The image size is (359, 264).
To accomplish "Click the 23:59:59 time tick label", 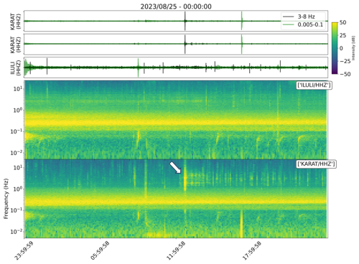I will point(24,250).
